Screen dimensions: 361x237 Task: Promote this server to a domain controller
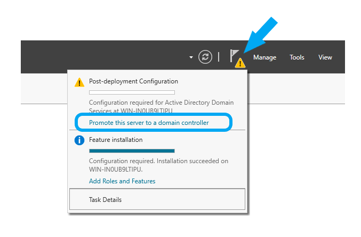pos(149,123)
